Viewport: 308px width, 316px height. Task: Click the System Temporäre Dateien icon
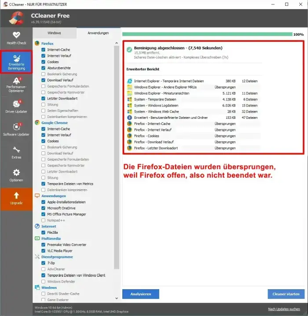click(x=129, y=99)
